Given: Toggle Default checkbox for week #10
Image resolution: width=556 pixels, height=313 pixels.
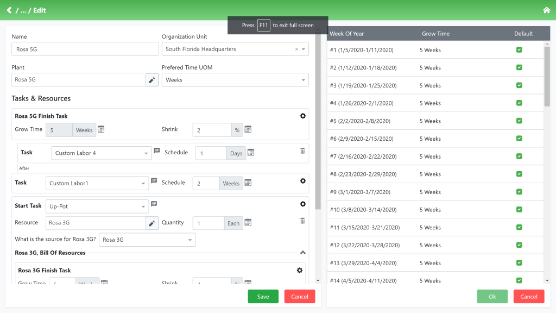Looking at the screenshot, I should coord(519,210).
